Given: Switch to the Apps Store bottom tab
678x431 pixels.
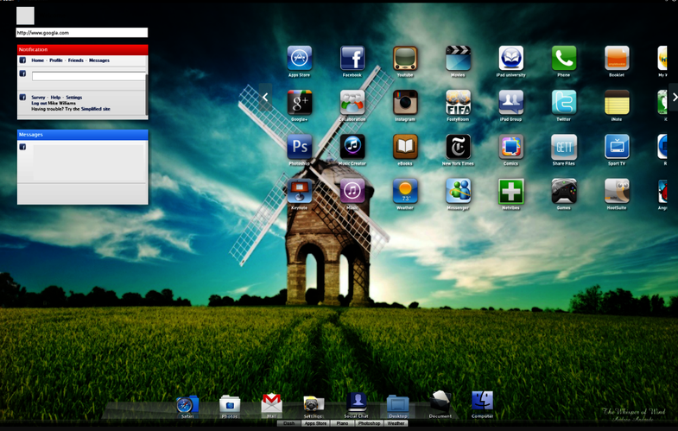Looking at the screenshot, I should click(x=315, y=423).
